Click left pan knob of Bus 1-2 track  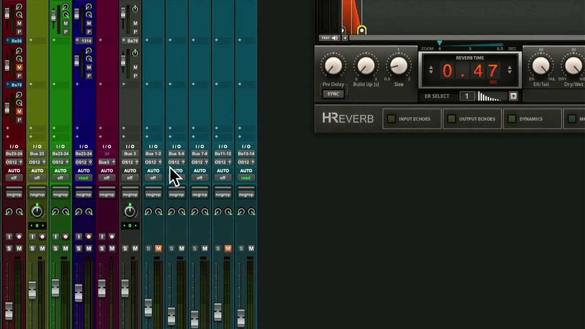pyautogui.click(x=148, y=212)
